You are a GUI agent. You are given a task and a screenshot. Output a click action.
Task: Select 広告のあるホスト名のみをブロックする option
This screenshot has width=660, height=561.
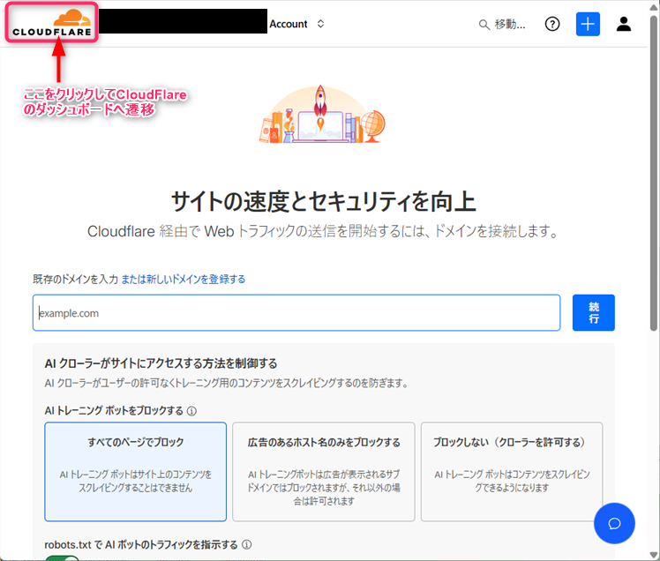point(324,471)
